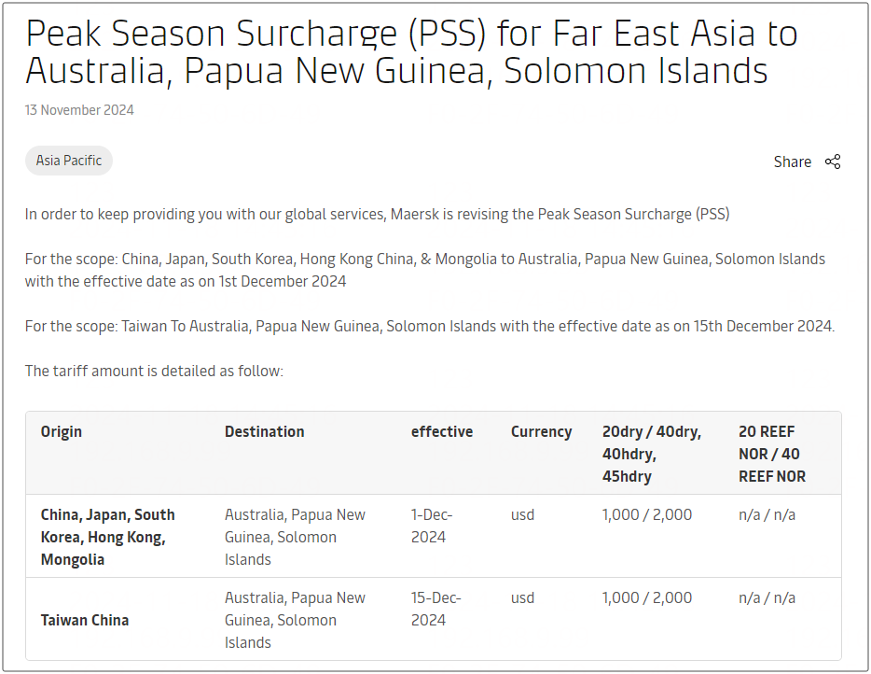Select the Taiwan China origin cell
The image size is (871, 674).
point(85,620)
